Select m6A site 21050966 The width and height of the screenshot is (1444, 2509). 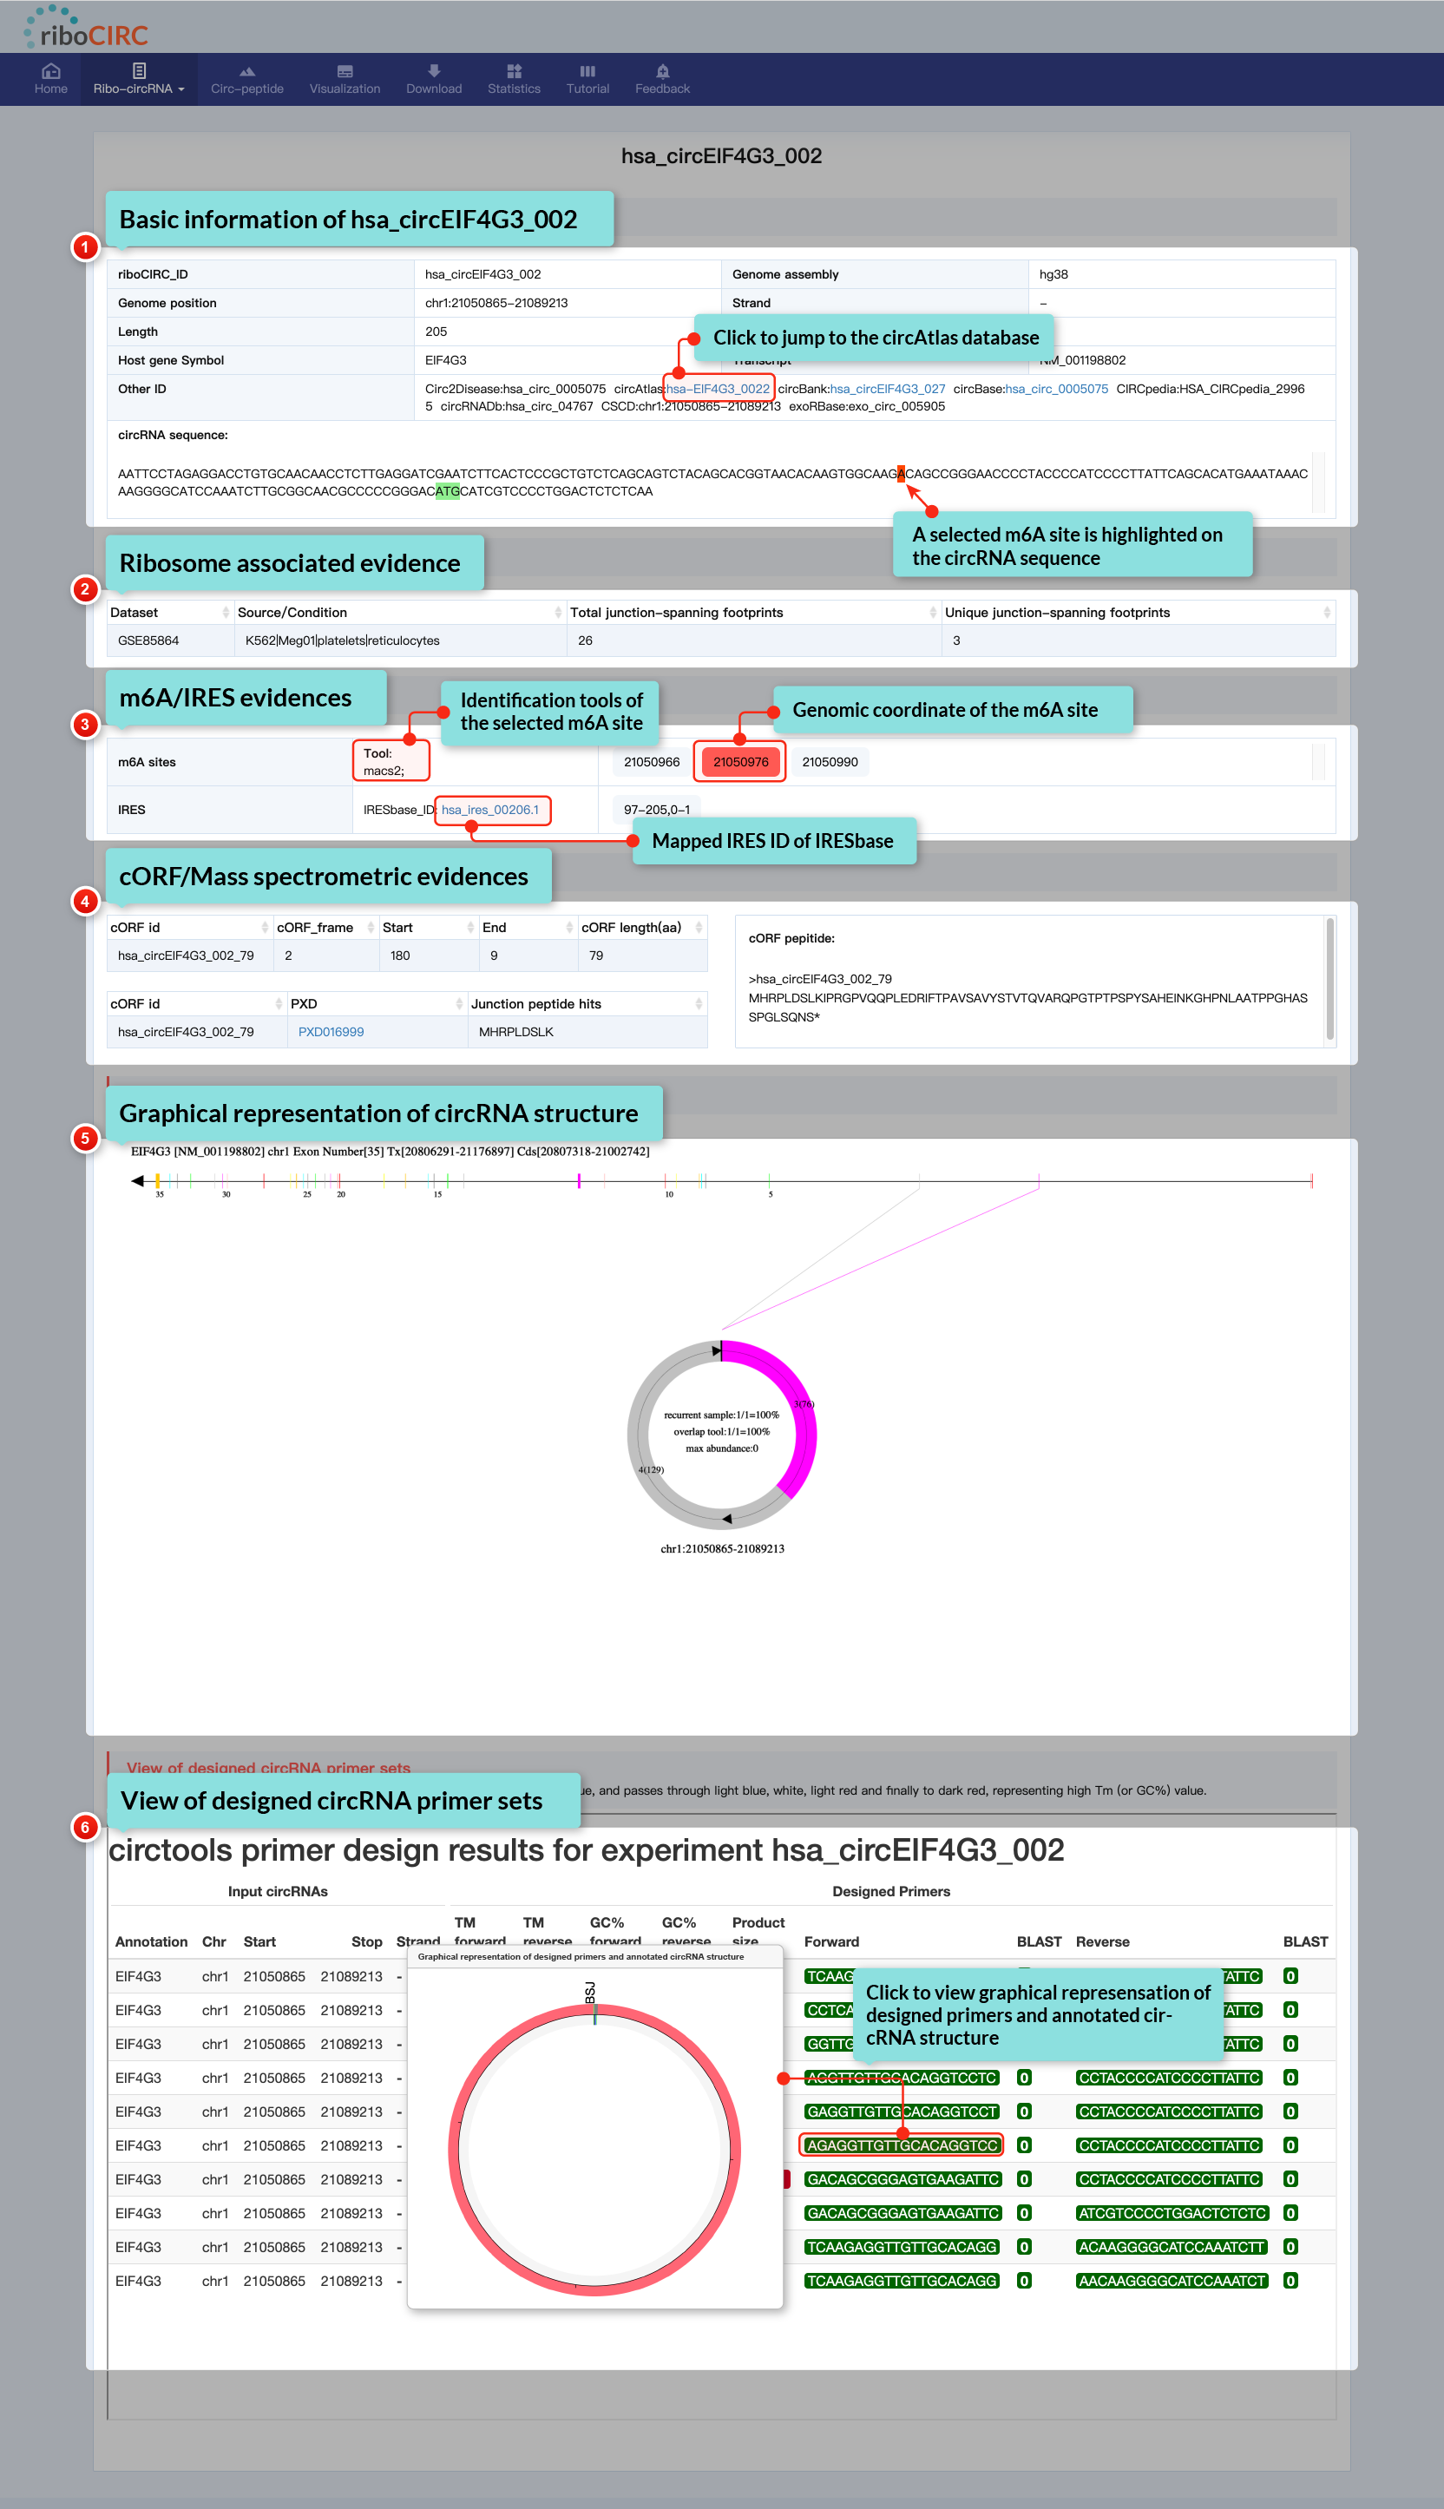pyautogui.click(x=652, y=762)
